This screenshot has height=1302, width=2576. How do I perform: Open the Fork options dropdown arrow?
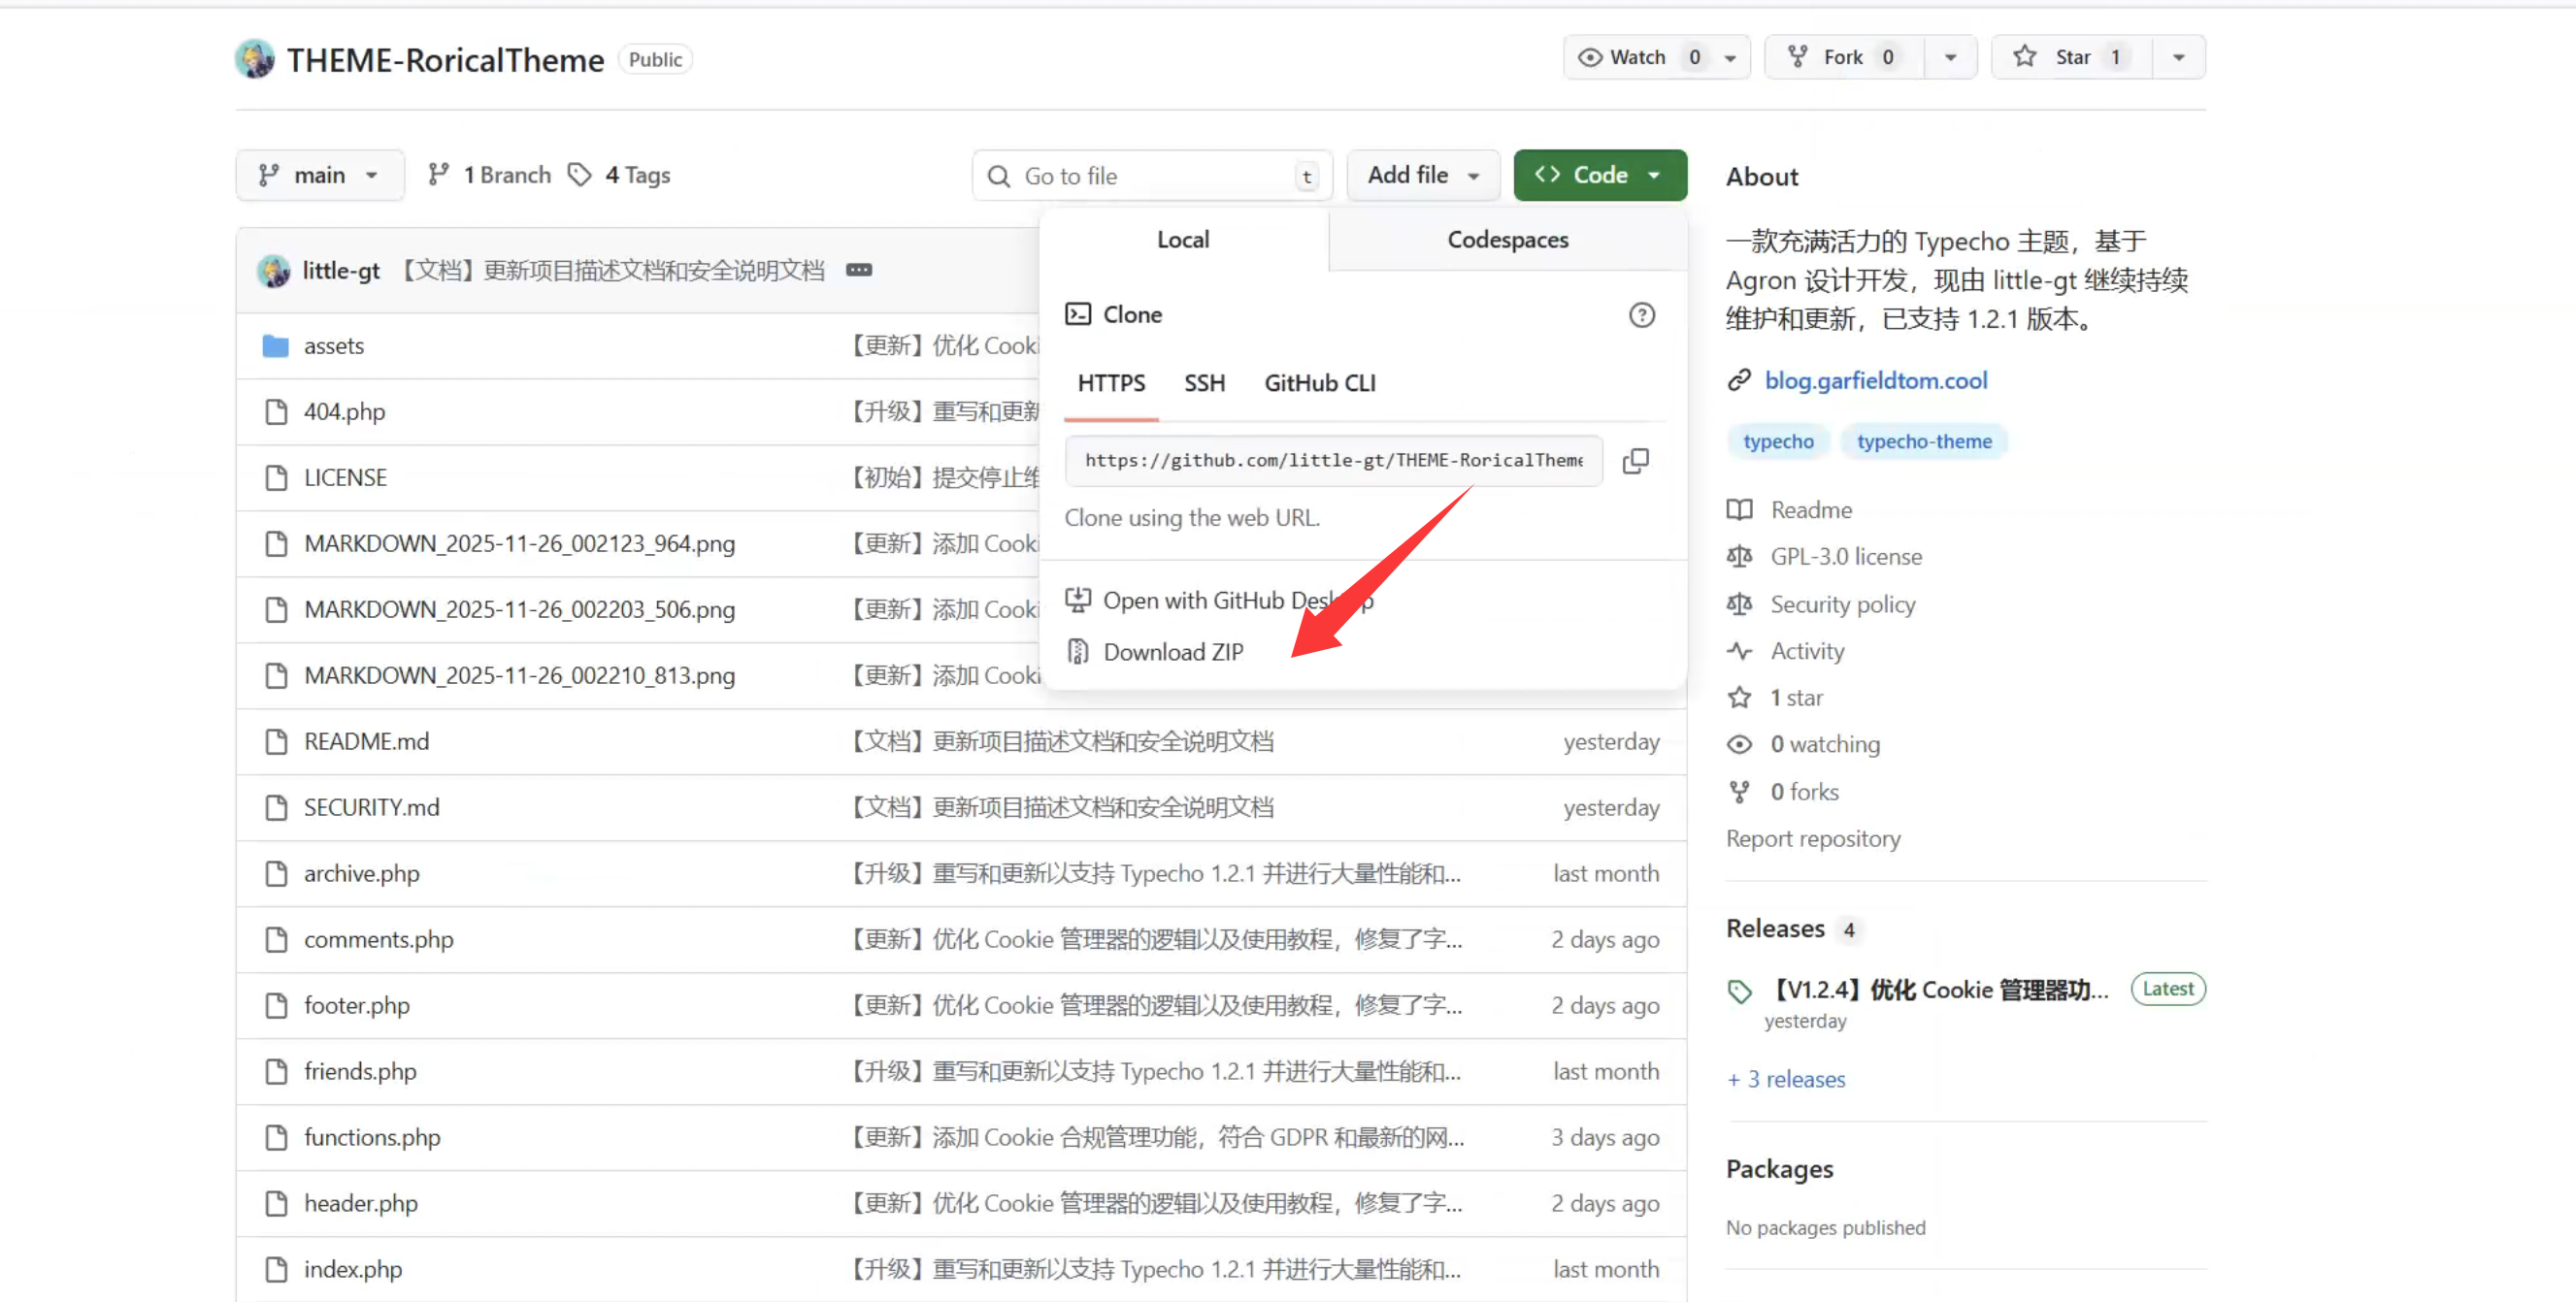(x=1950, y=57)
